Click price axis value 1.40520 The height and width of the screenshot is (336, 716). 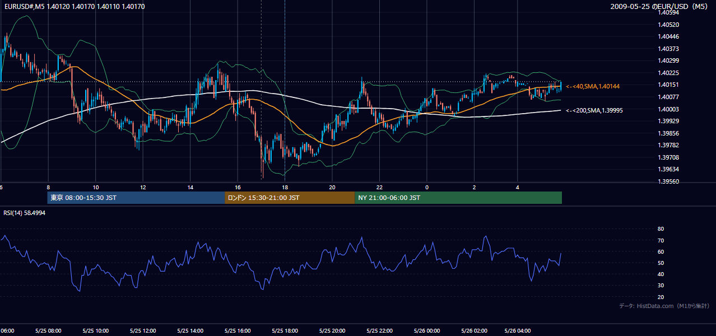coord(668,25)
